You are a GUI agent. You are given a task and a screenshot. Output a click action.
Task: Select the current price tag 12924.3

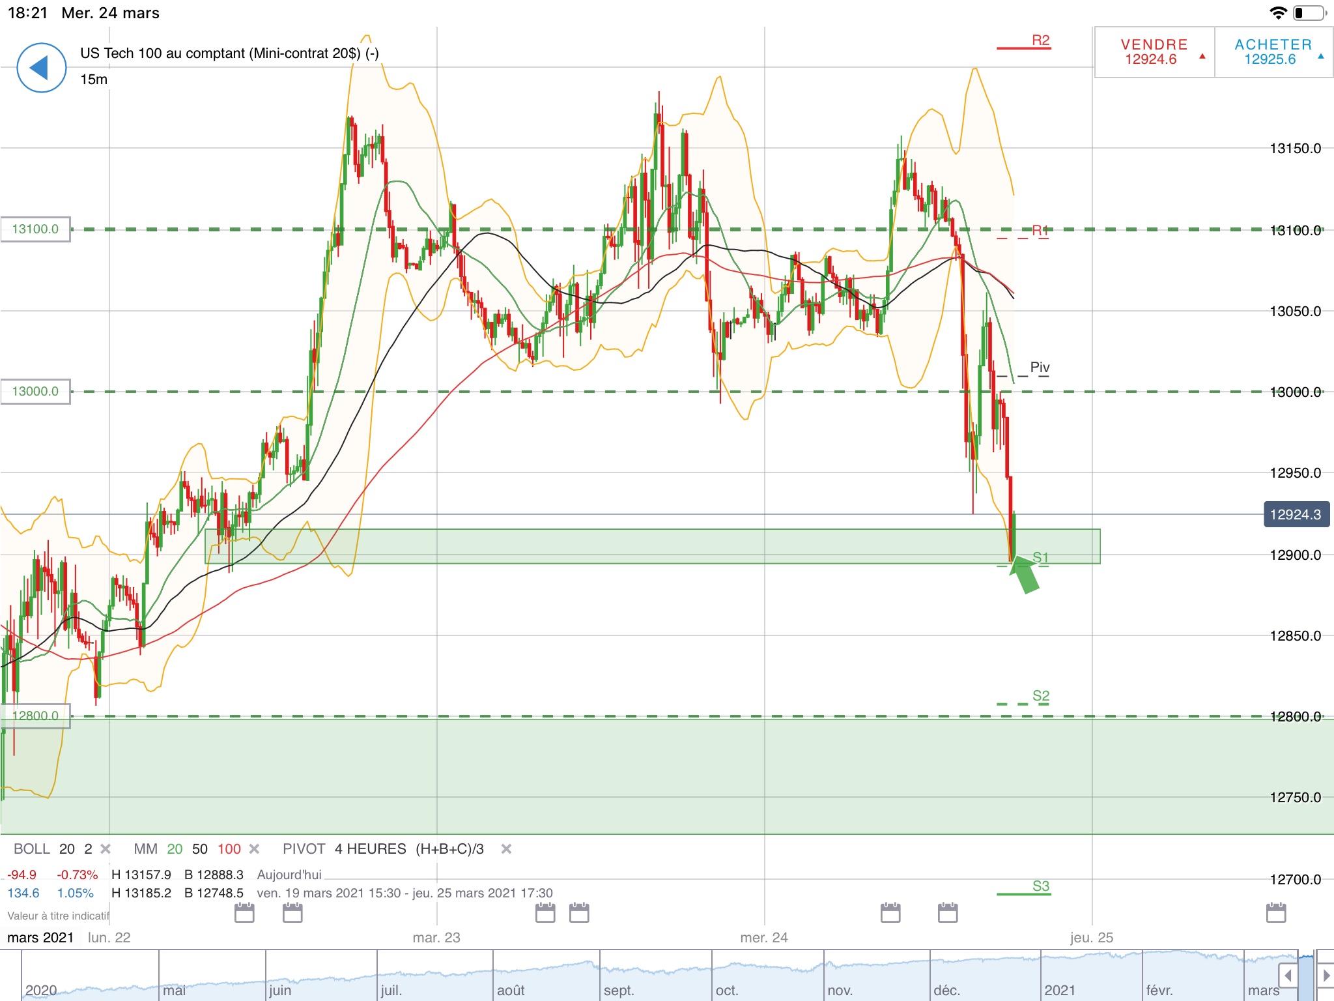click(x=1295, y=515)
